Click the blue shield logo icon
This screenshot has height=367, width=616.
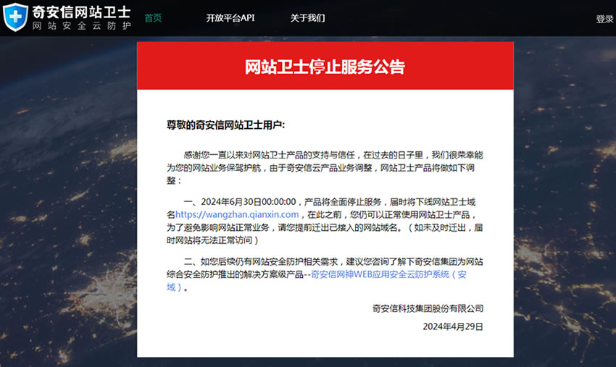[15, 17]
